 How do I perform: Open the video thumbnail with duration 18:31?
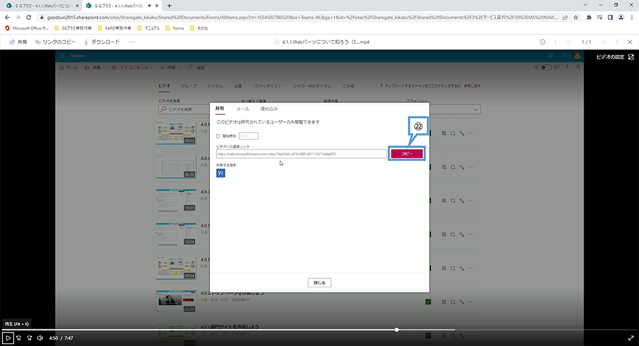click(176, 200)
